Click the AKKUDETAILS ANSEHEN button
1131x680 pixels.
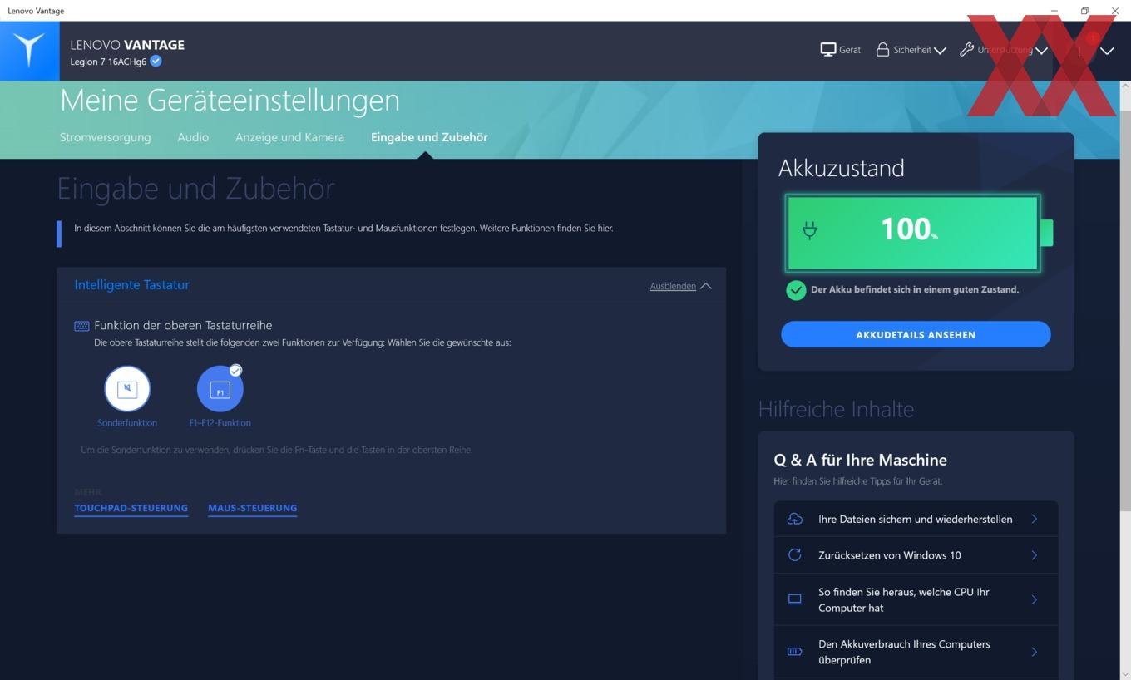916,334
